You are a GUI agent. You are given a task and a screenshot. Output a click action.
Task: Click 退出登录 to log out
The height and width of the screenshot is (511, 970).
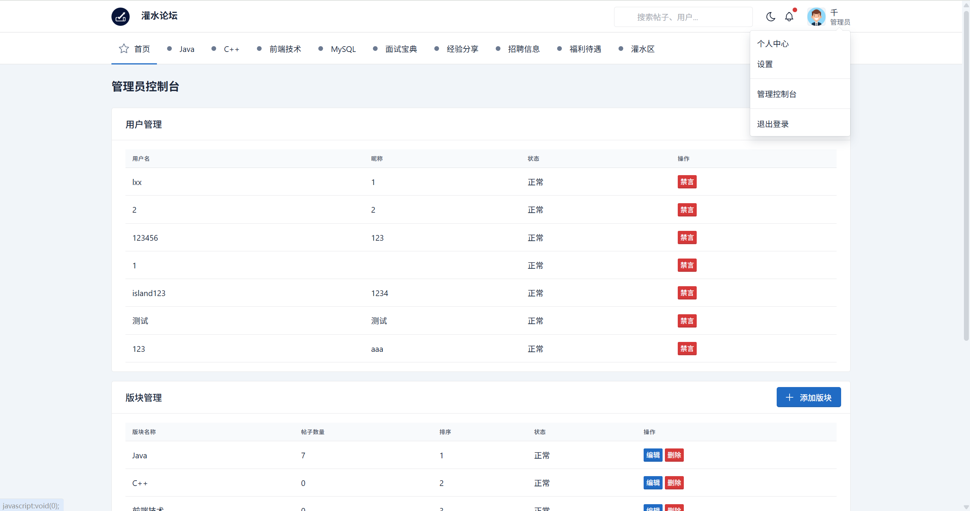click(x=800, y=124)
